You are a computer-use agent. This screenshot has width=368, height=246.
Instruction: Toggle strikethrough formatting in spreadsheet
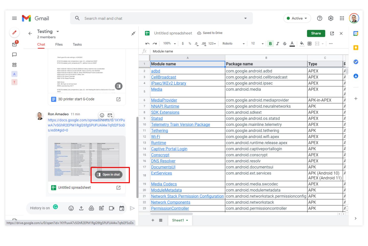click(285, 44)
